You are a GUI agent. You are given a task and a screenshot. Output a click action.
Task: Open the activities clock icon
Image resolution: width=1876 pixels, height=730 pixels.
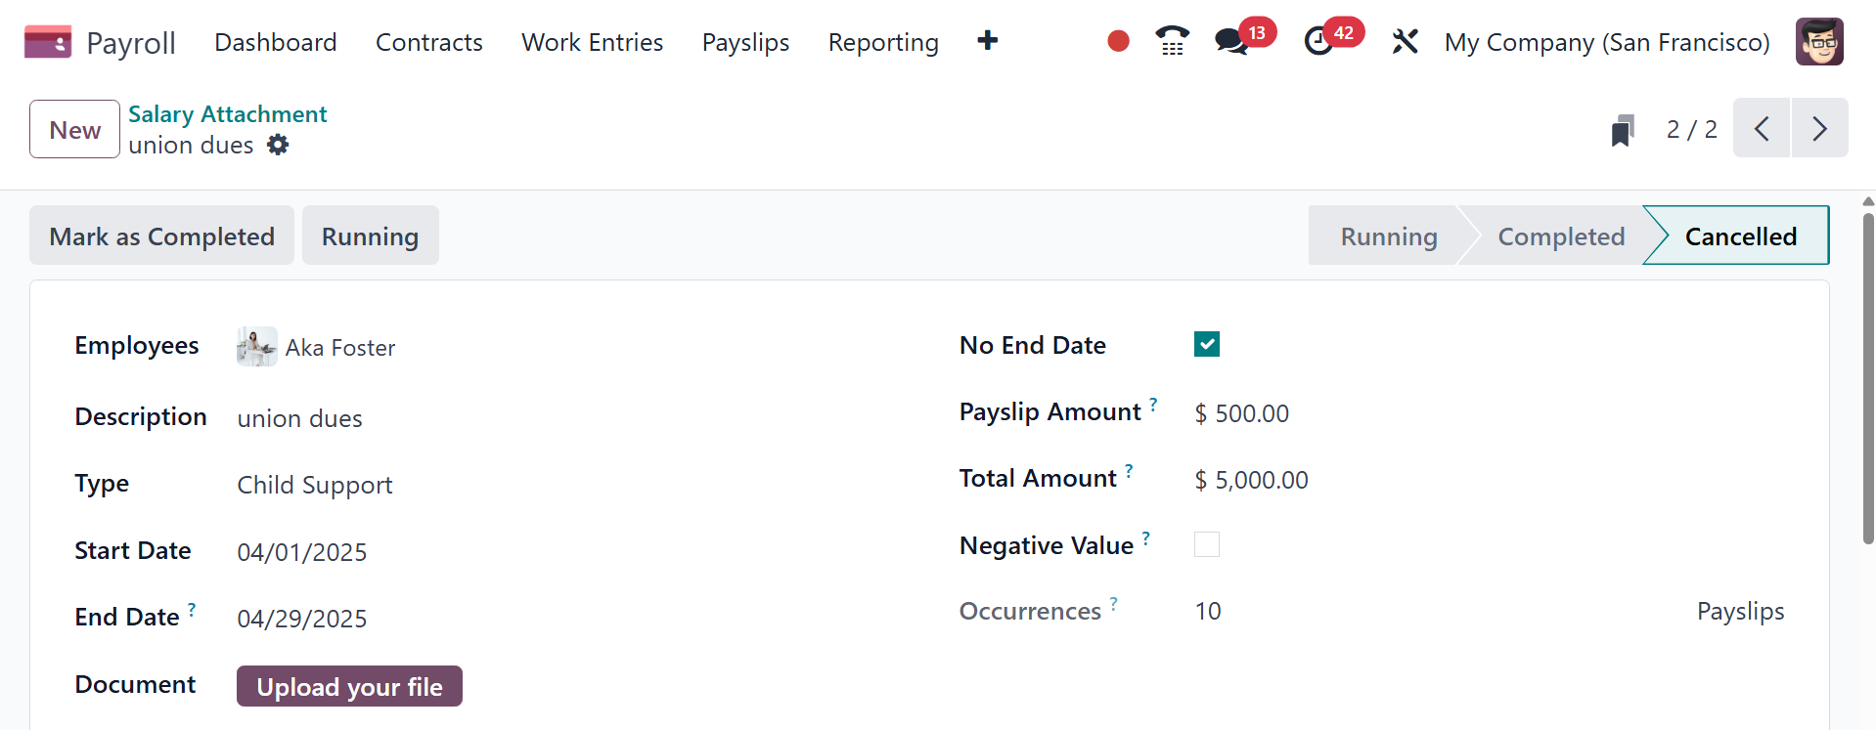point(1318,41)
